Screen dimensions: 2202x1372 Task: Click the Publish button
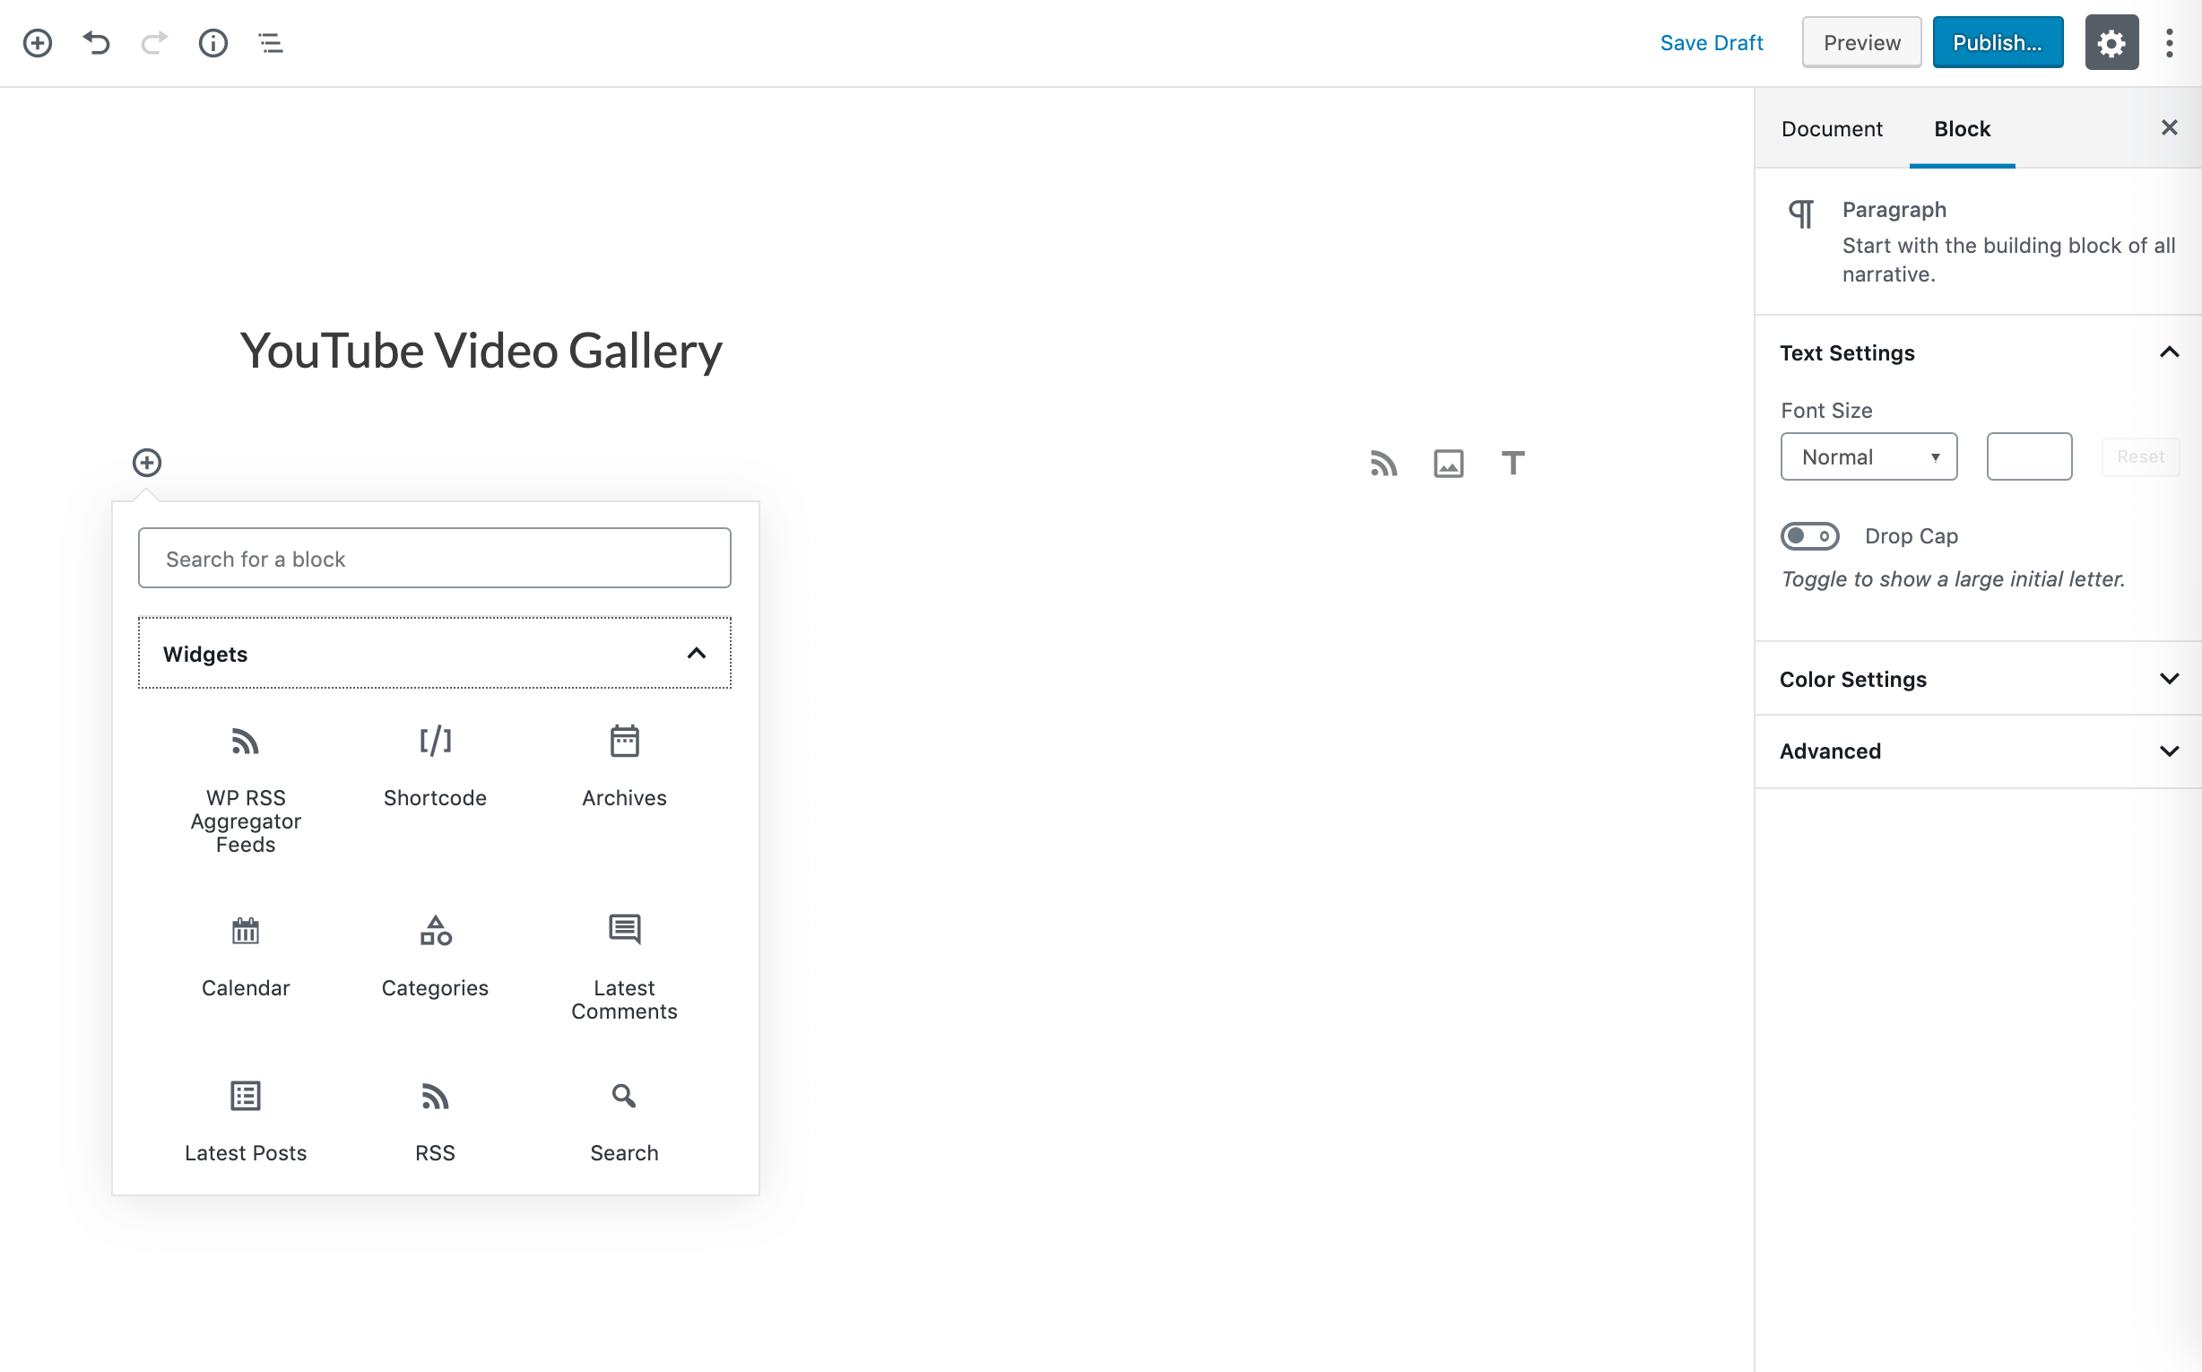tap(1997, 43)
